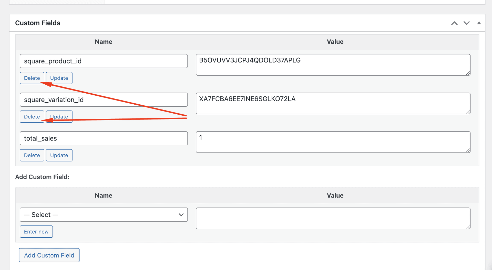Click the value textarea containing 1
The height and width of the screenshot is (270, 492).
(x=333, y=142)
